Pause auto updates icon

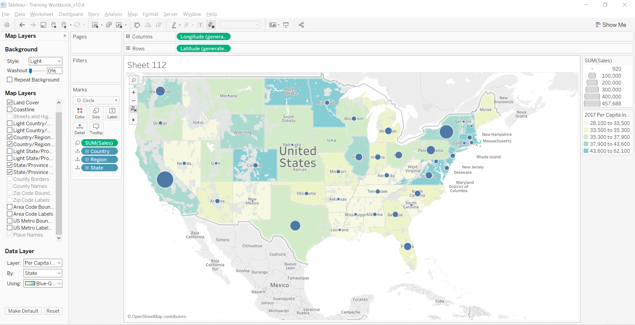(64, 25)
